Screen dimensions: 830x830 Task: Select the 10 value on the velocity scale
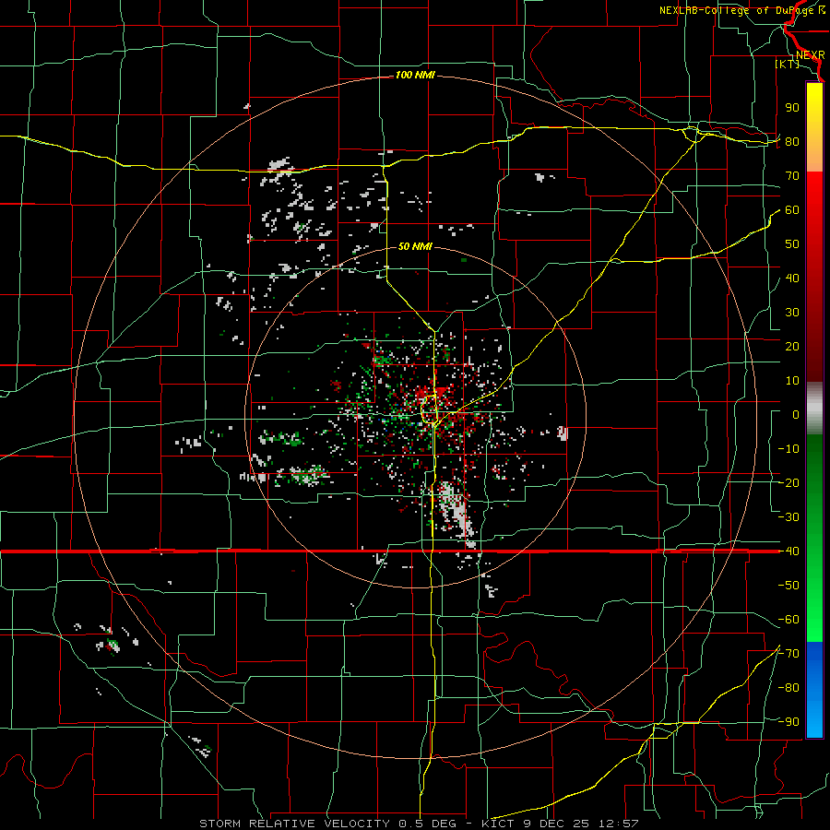point(792,381)
